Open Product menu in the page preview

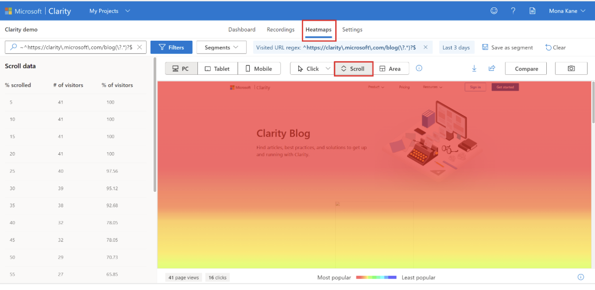pyautogui.click(x=376, y=87)
